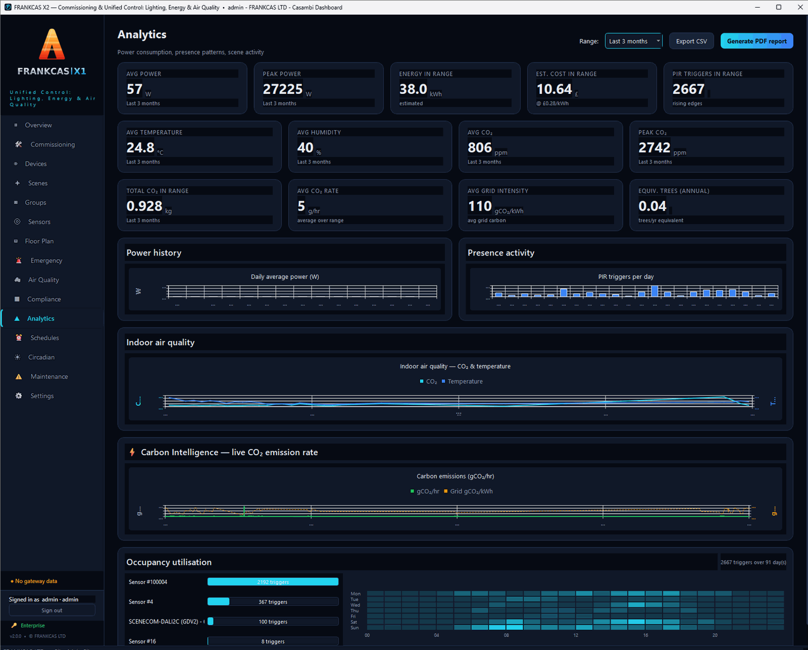Click the Avg Grid Intensity 110 value
The width and height of the screenshot is (808, 650).
click(480, 206)
